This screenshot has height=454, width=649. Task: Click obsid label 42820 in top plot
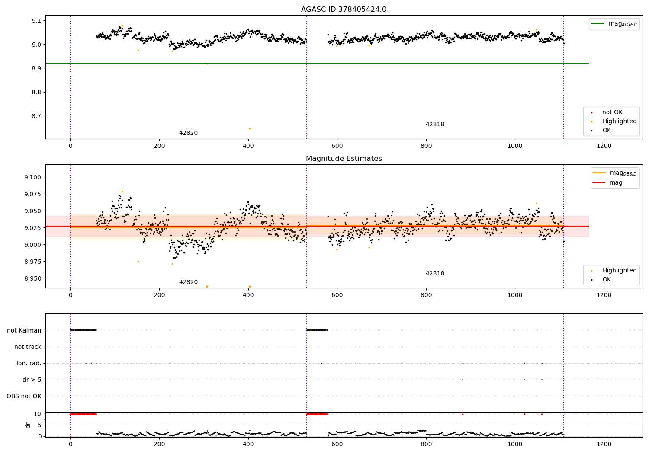188,133
